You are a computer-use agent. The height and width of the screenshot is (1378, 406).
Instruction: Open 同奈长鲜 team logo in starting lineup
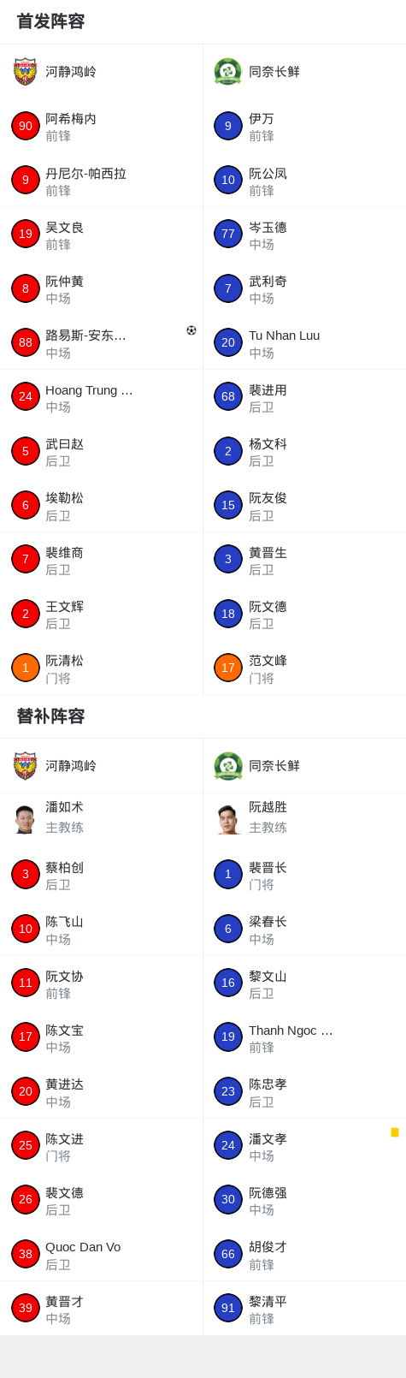[x=228, y=72]
